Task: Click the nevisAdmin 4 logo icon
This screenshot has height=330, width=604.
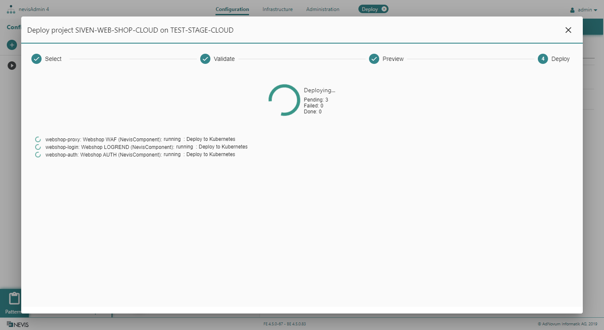Action: coord(11,9)
